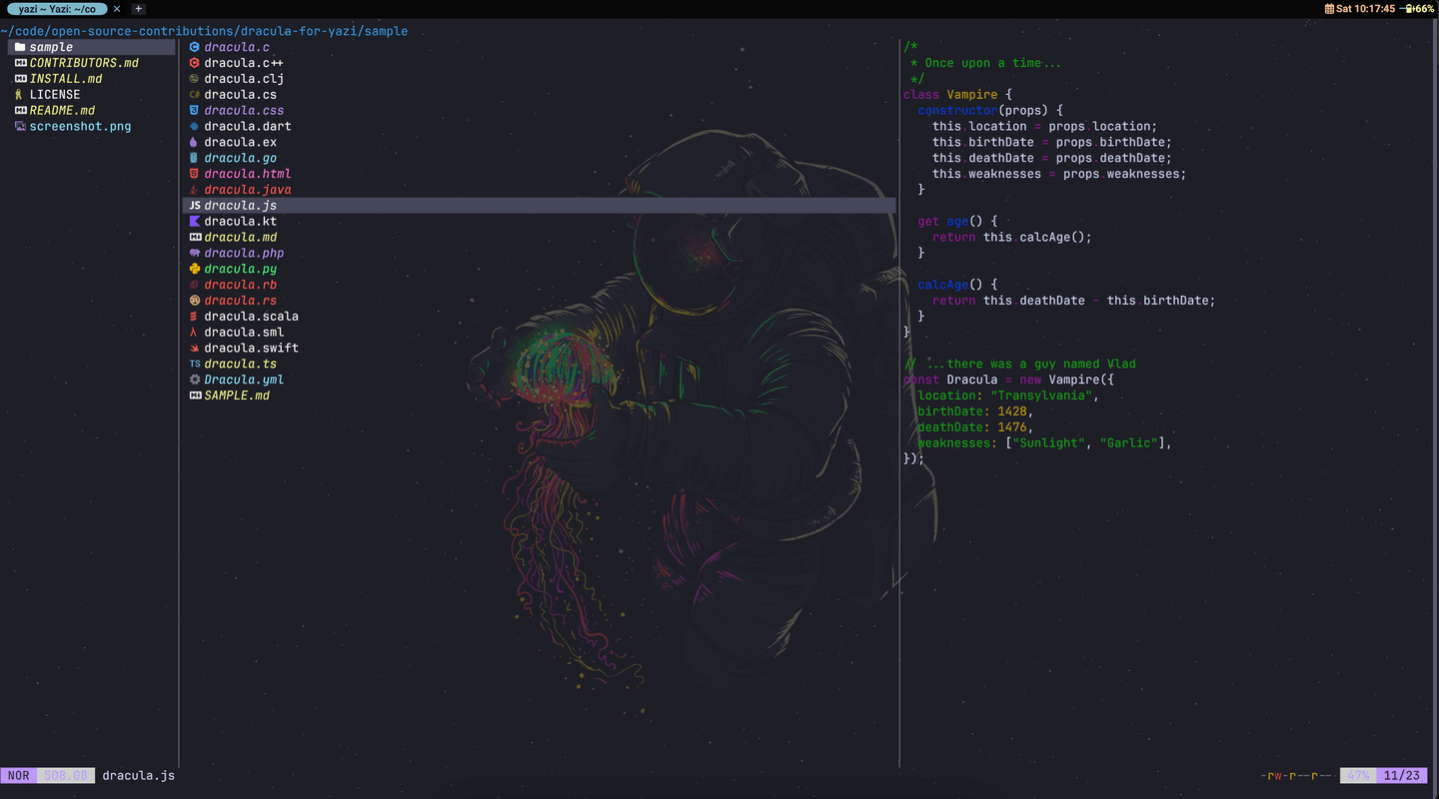Click the image icon beside screenshot.png

(20, 127)
